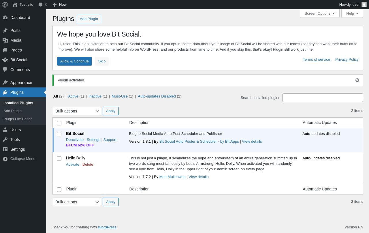Click the Collapse Menu arrow icon

tap(5, 159)
